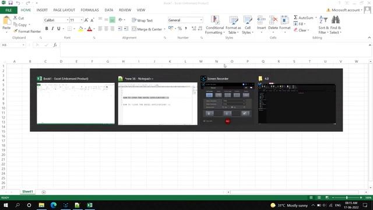Decrease font size with smaller A
Screen dimensions: 373x210
click(x=92, y=20)
